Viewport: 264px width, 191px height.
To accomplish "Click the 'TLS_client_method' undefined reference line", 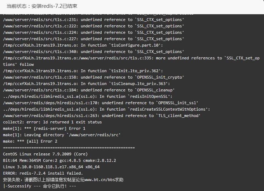I will click(x=102, y=116).
